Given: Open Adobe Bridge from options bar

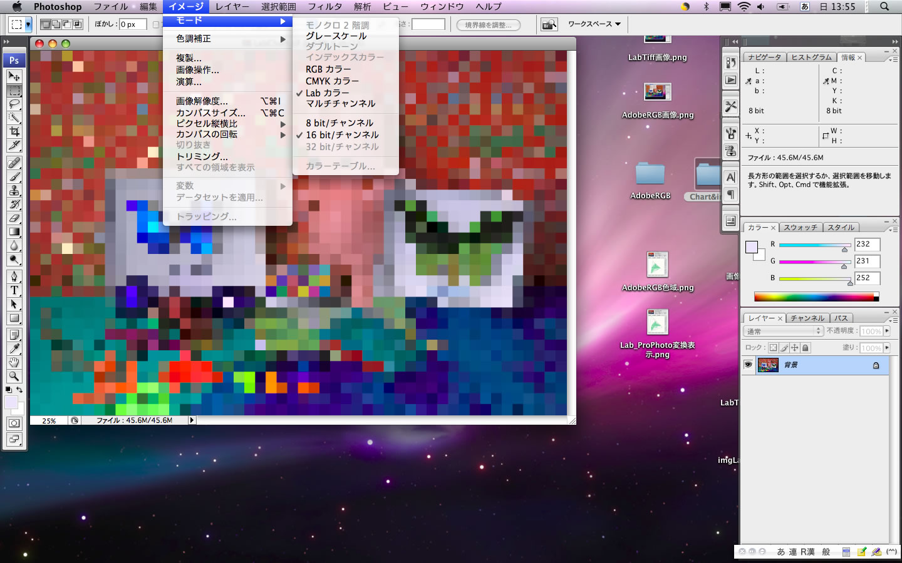Looking at the screenshot, I should pos(549,24).
